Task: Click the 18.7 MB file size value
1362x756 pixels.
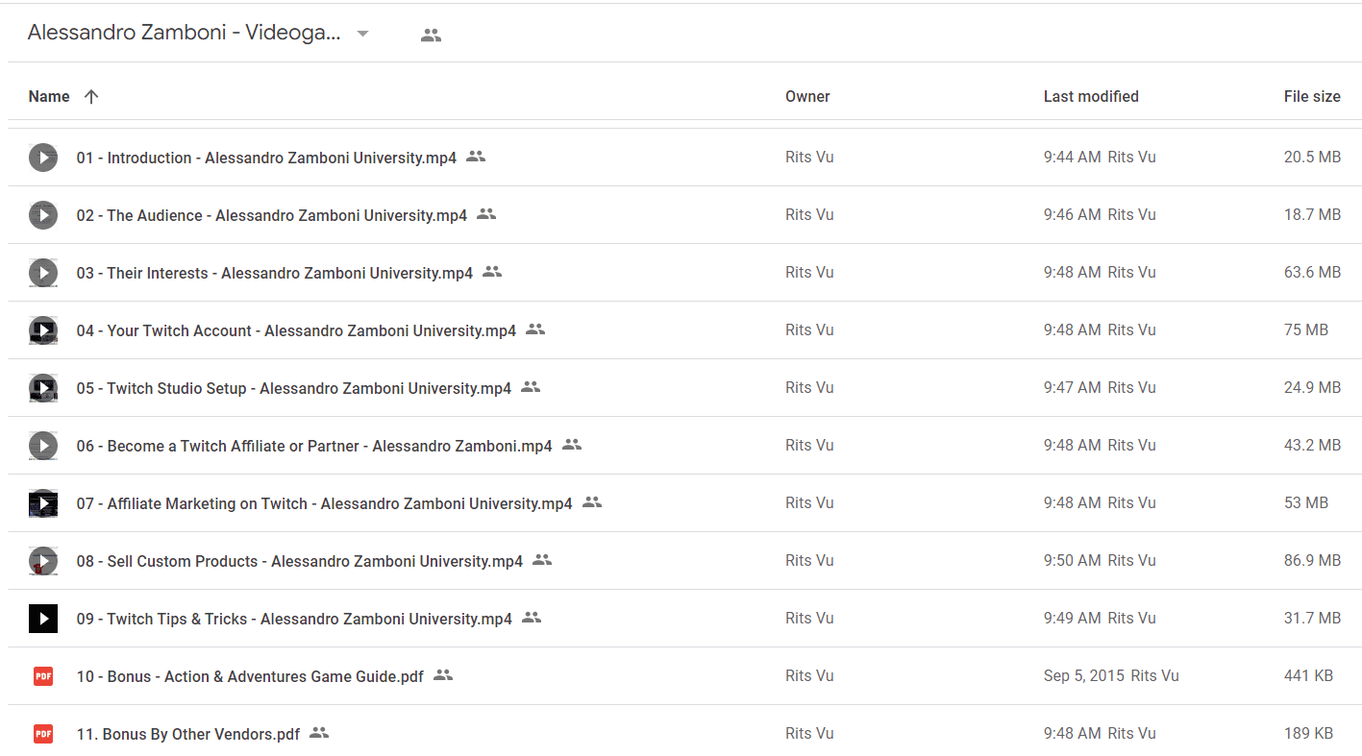Action: point(1312,214)
